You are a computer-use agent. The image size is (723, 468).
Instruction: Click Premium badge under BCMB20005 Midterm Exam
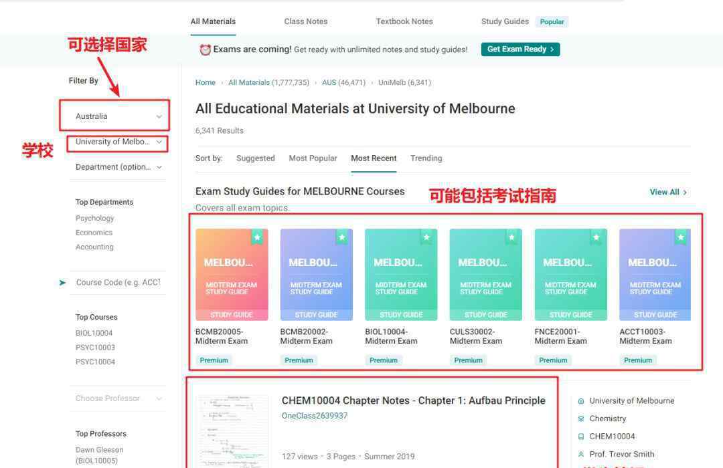[214, 360]
